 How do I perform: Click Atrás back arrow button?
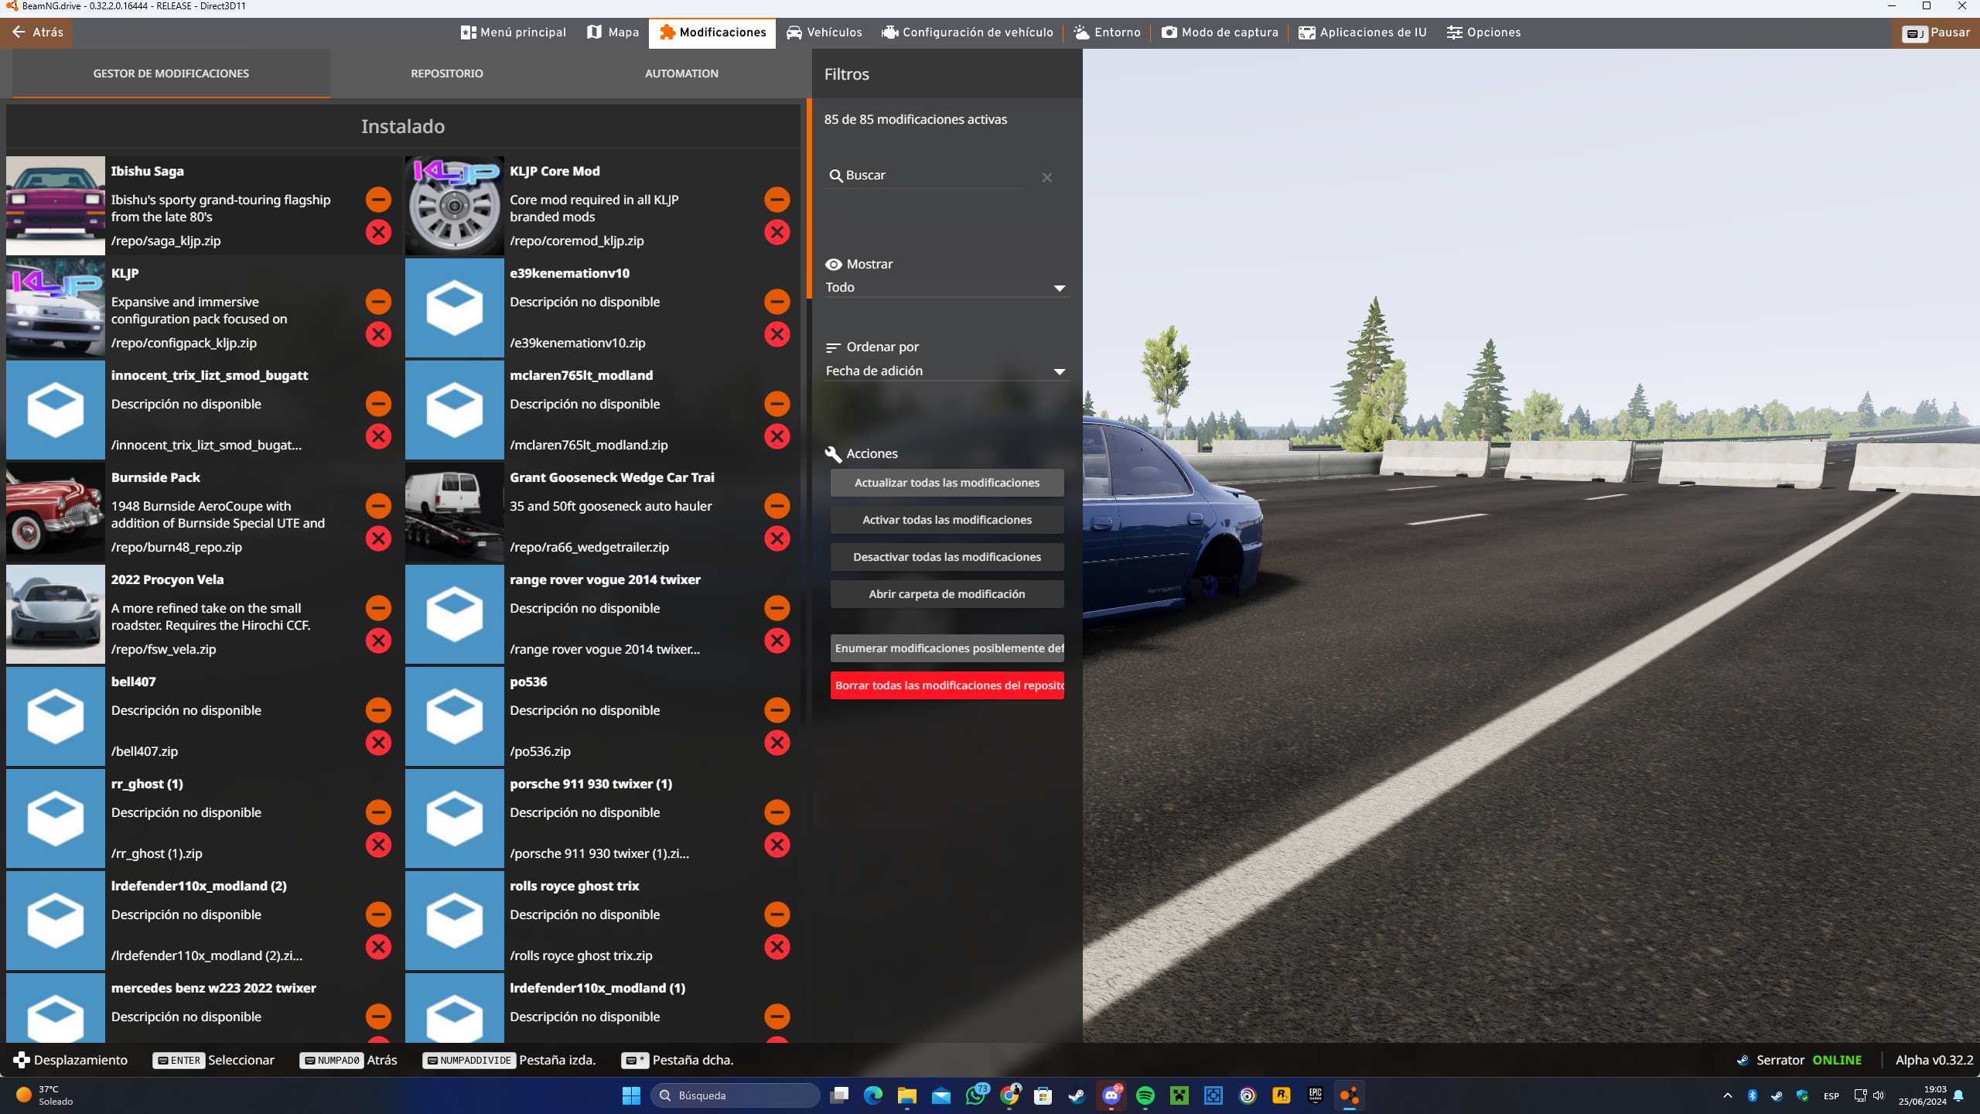(37, 32)
